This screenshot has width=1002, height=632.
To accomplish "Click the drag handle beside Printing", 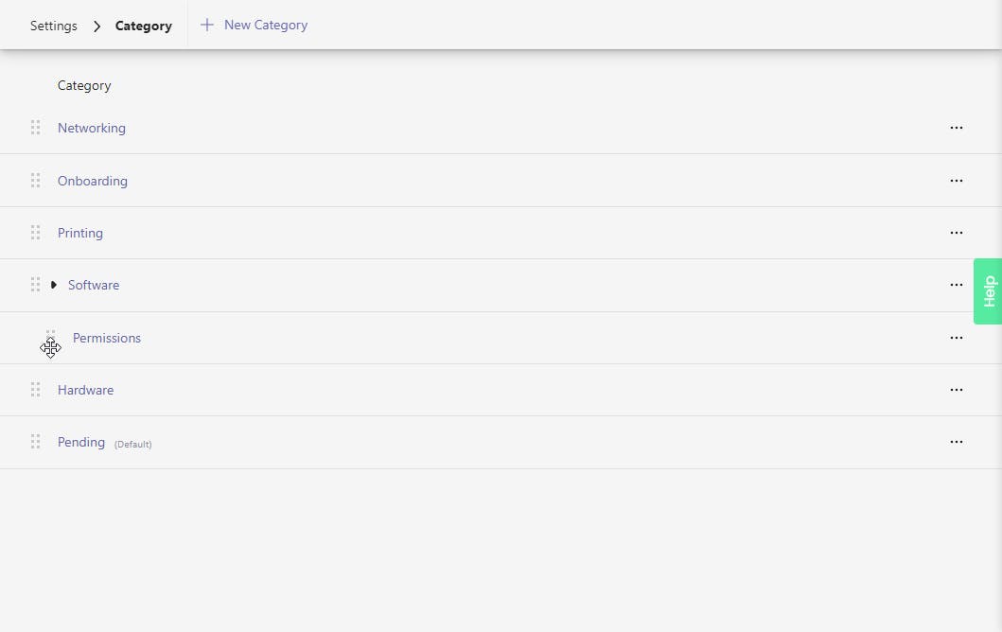I will click(x=35, y=233).
